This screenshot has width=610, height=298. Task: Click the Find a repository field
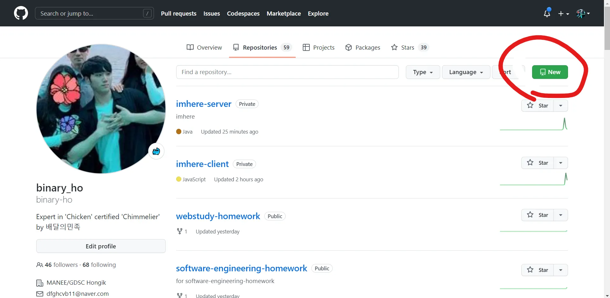[x=287, y=72]
